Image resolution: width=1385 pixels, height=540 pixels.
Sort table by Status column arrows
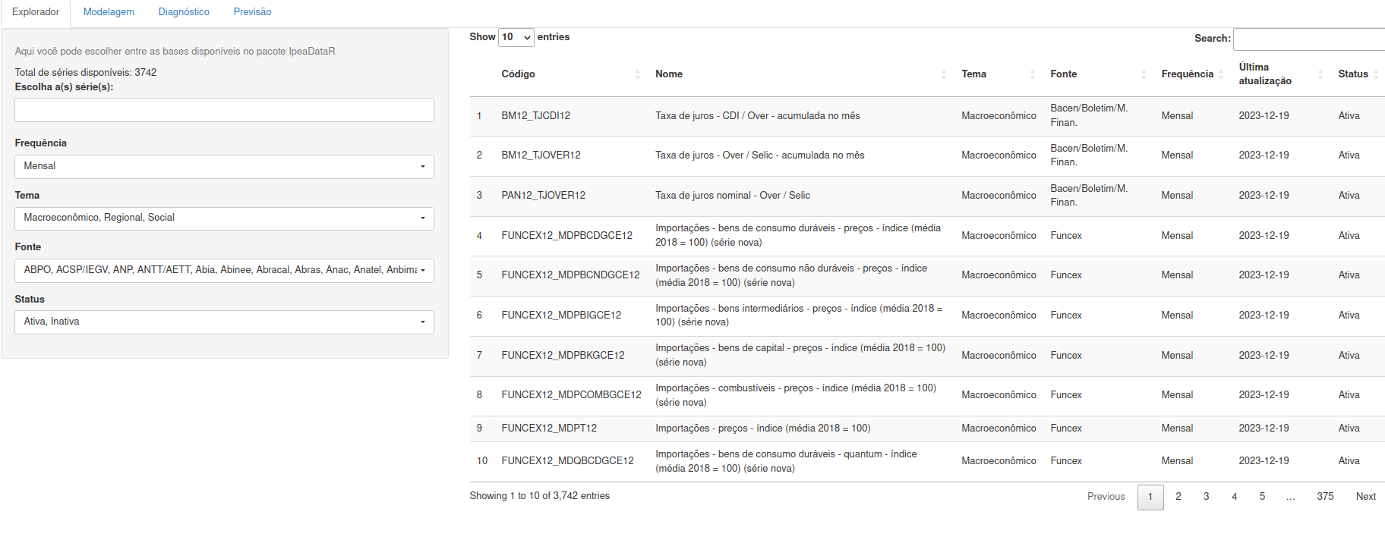coord(1375,74)
